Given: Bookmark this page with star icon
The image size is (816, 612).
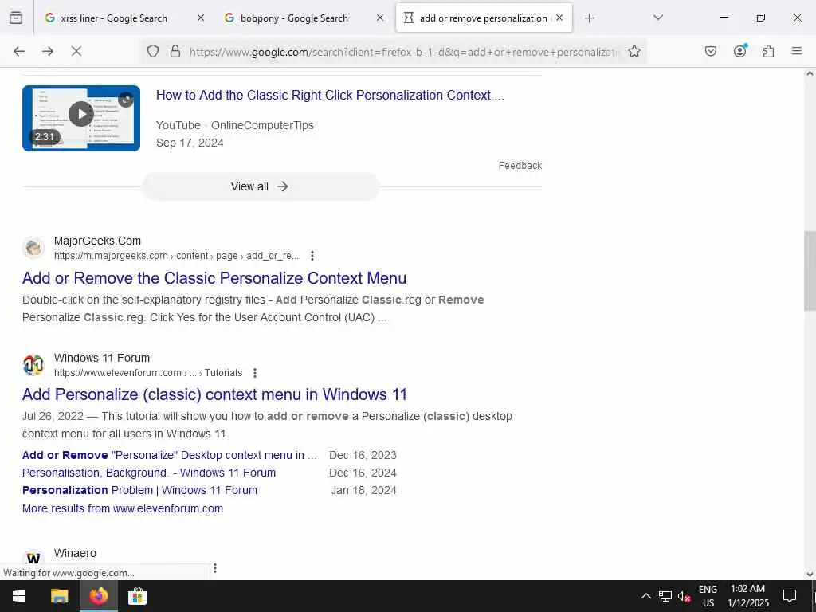Looking at the screenshot, I should point(634,51).
